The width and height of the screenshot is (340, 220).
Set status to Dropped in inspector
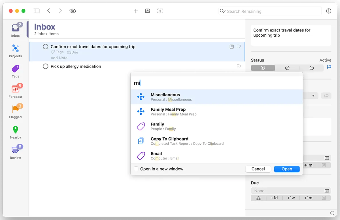pyautogui.click(x=312, y=68)
